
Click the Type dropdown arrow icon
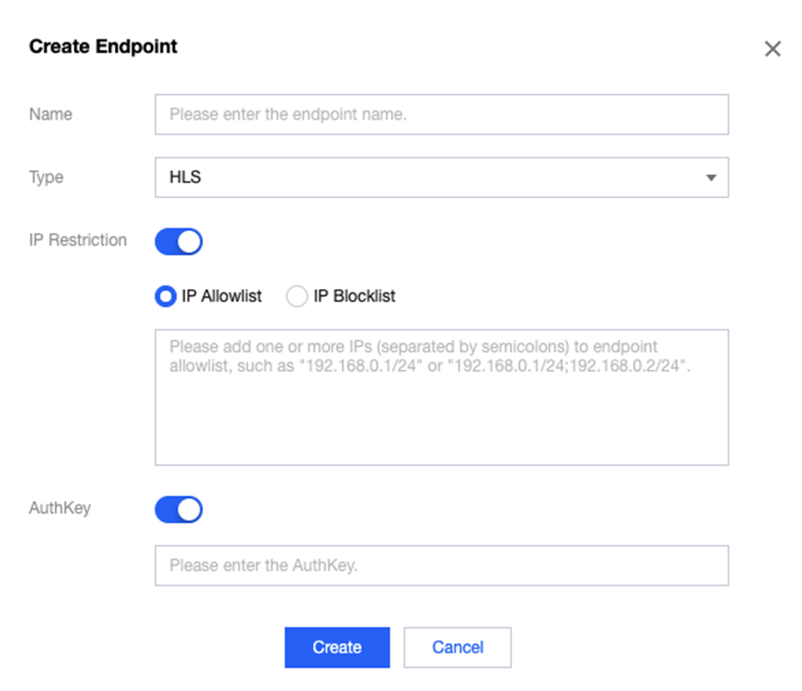coord(710,178)
